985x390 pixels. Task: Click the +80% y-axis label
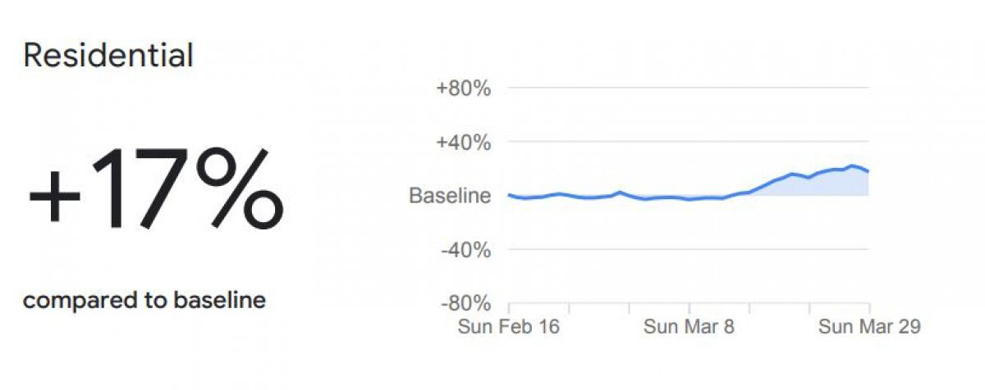pos(465,88)
